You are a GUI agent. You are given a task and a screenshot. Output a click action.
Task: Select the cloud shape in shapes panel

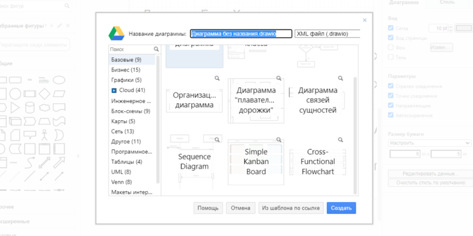44,107
